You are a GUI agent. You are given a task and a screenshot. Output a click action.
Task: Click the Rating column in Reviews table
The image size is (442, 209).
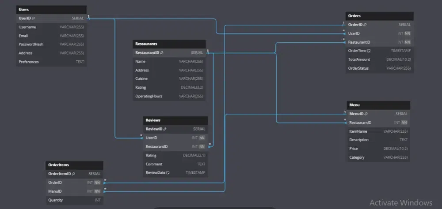pyautogui.click(x=175, y=155)
